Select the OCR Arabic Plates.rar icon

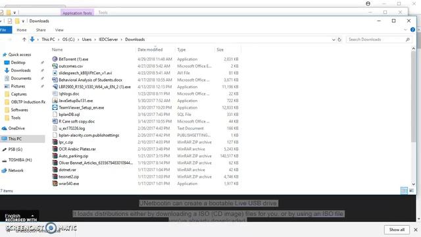click(55, 149)
